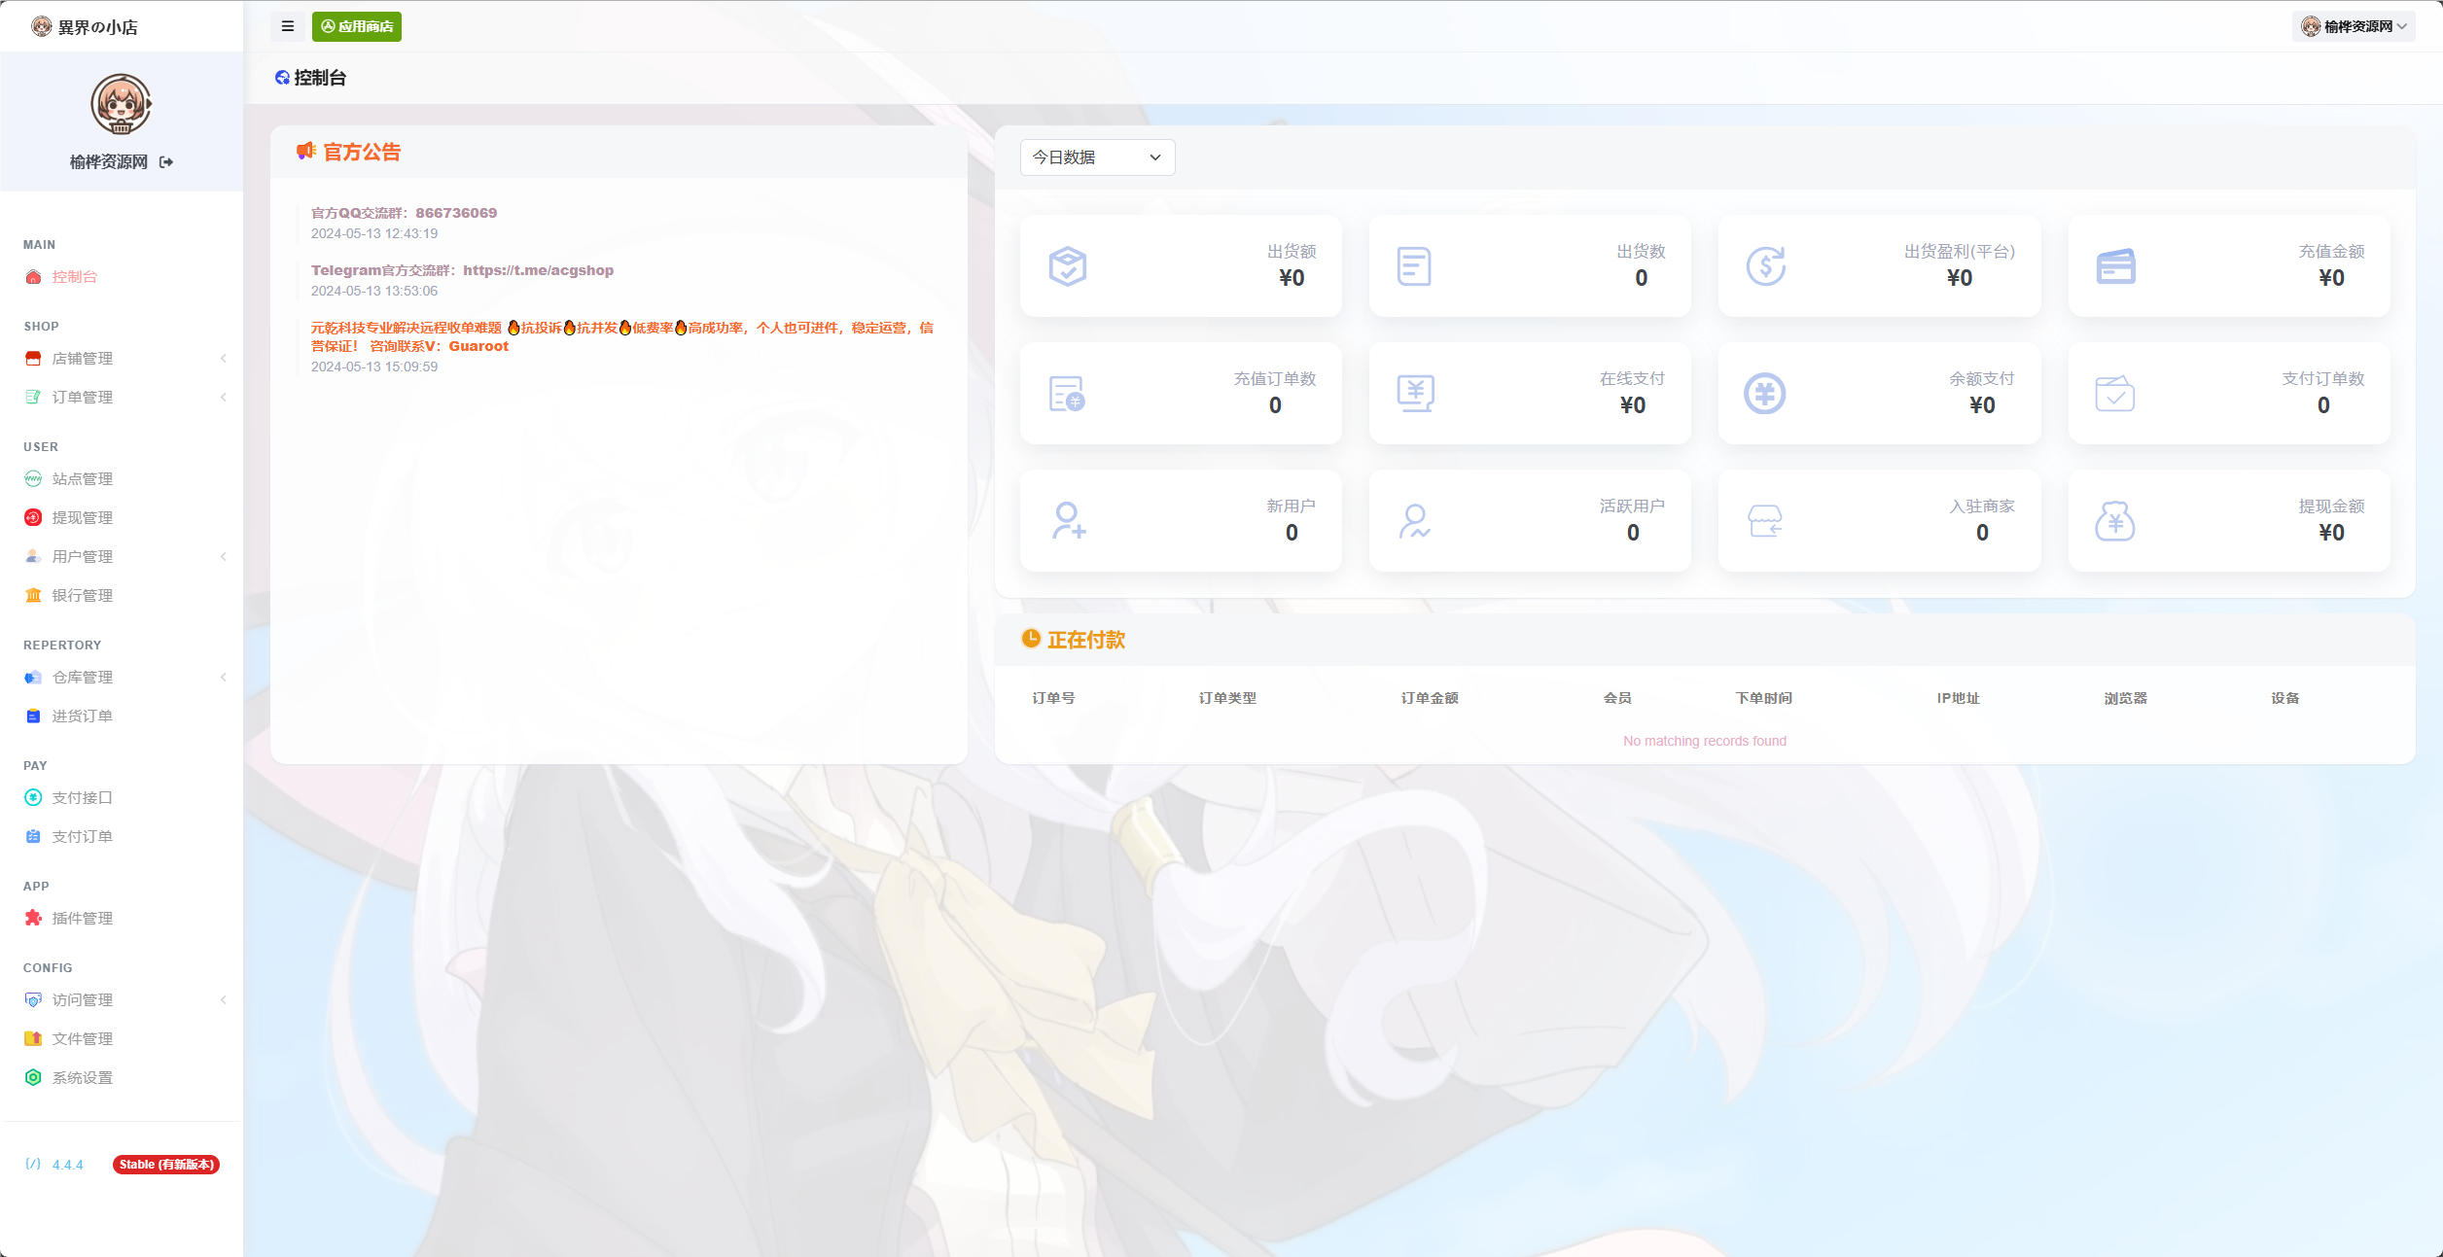2443x1257 pixels.
Task: Open the Telegram官方交流群 announcement link
Action: coord(462,270)
